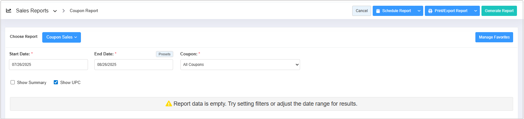
Task: Click the yellow warning triangle icon
Action: pos(169,103)
